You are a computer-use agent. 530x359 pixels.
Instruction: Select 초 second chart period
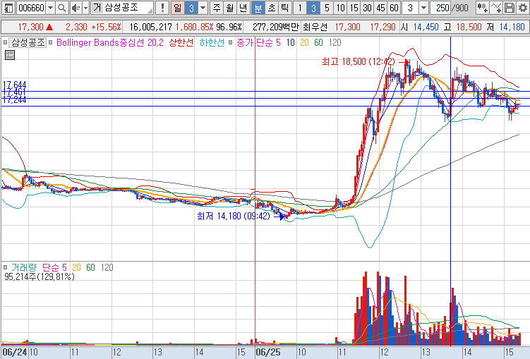(272, 8)
